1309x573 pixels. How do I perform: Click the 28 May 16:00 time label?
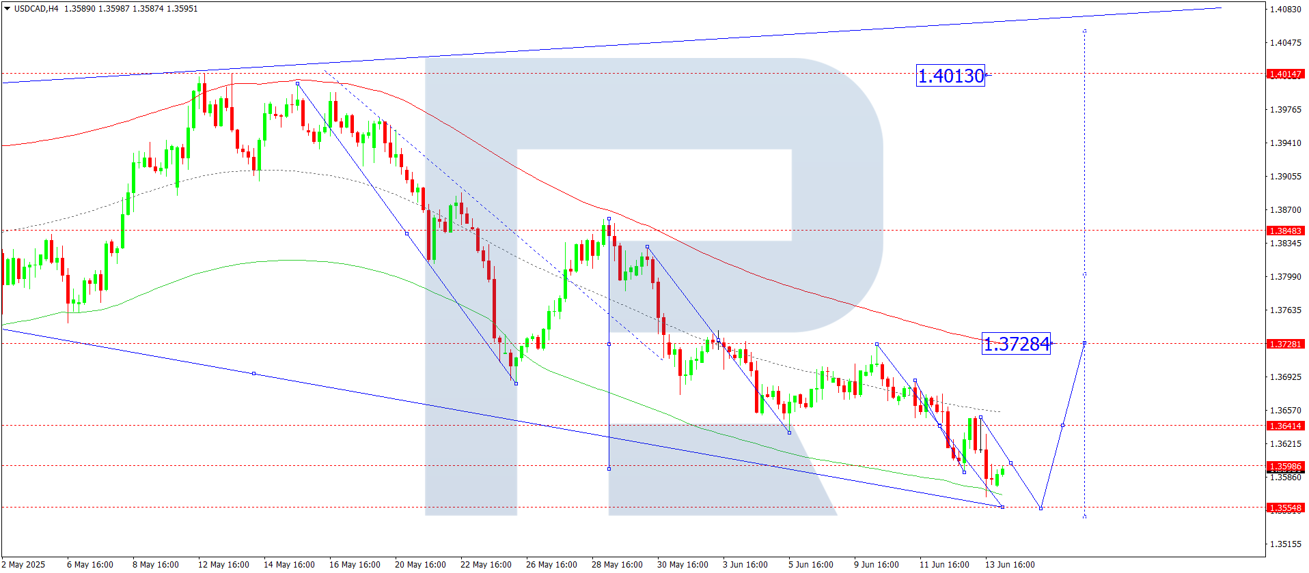(x=617, y=564)
